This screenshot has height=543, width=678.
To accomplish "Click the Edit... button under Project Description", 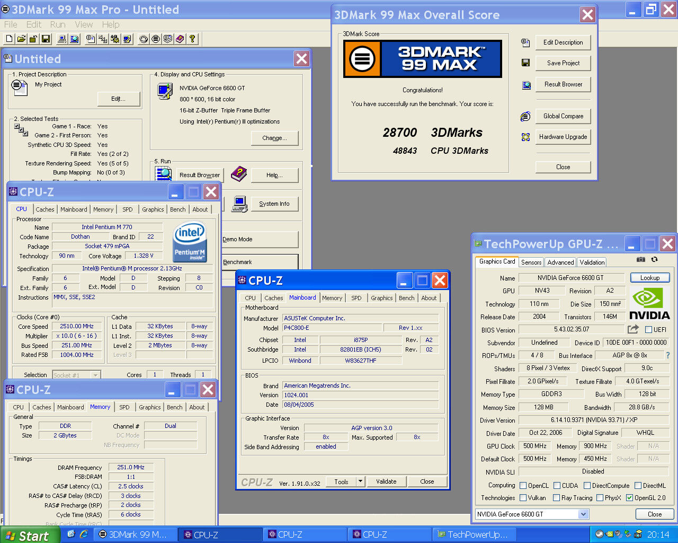I will [119, 99].
